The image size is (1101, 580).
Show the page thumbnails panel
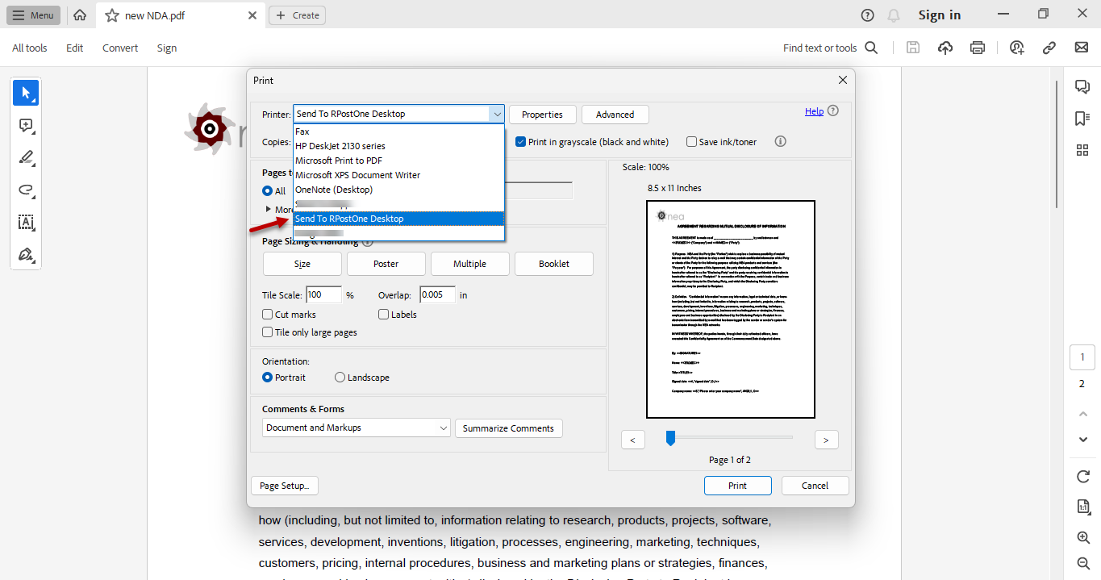click(1082, 149)
